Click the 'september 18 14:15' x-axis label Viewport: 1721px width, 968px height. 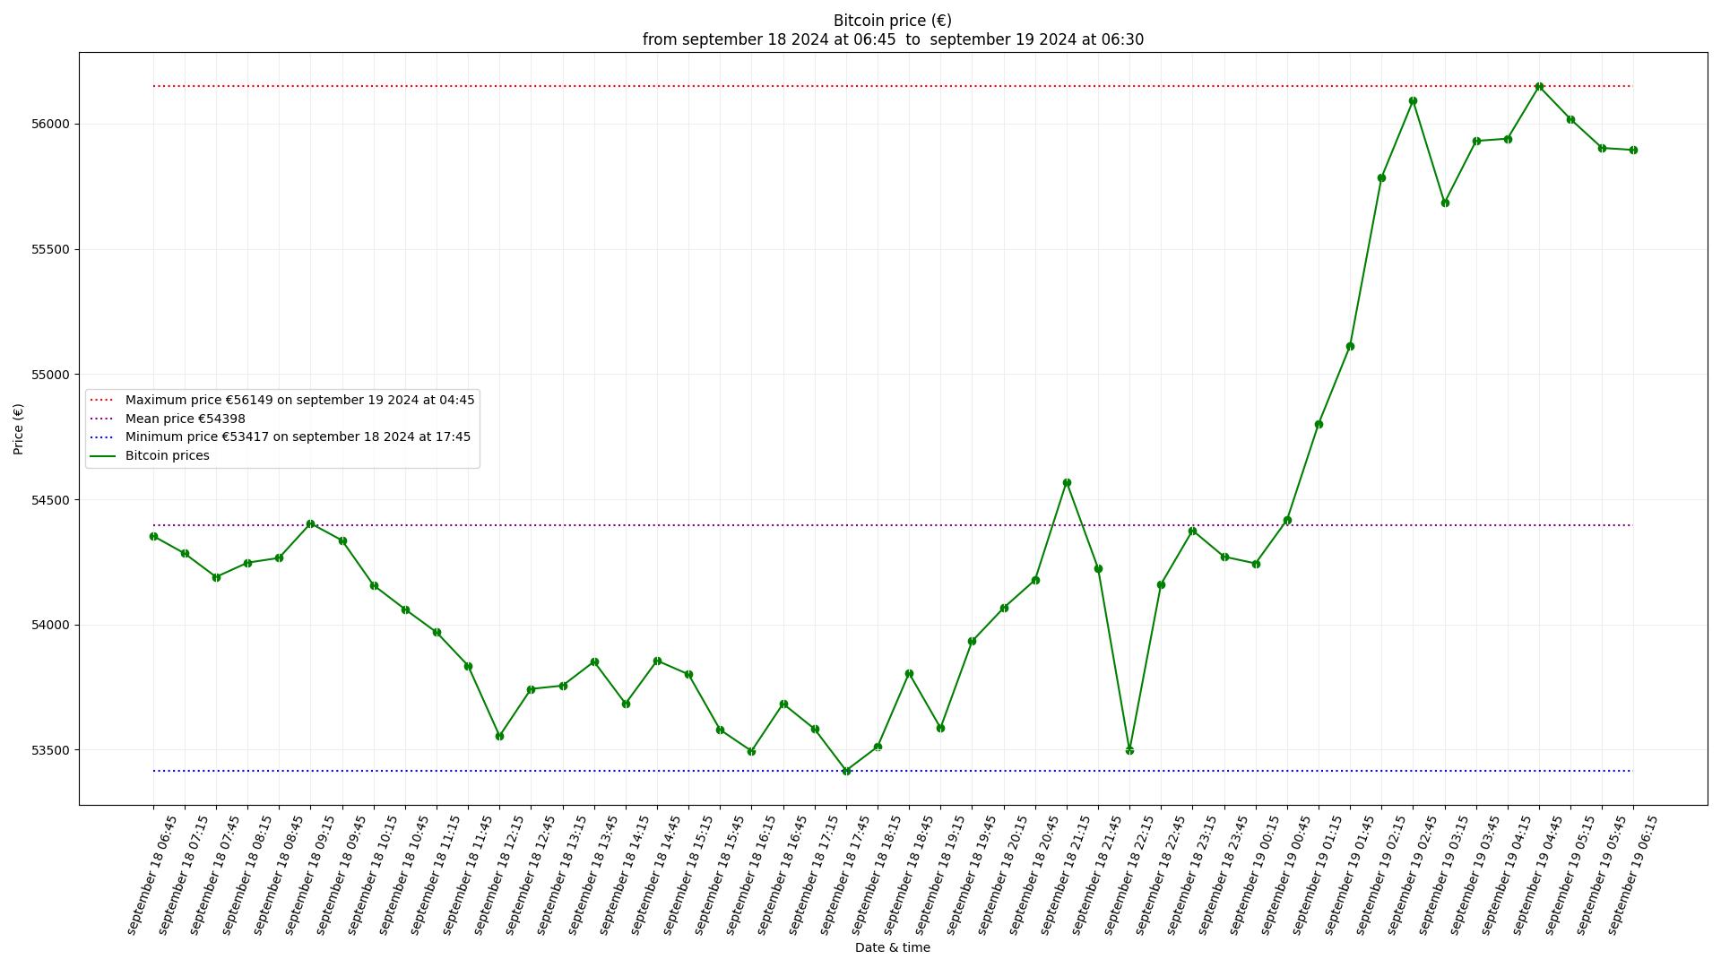pos(624,875)
